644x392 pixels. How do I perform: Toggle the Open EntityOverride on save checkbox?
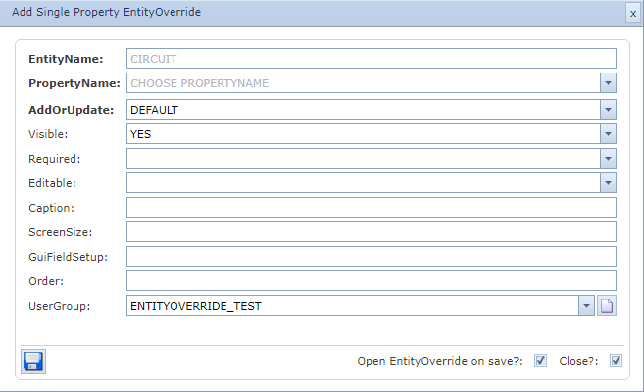[x=541, y=361]
